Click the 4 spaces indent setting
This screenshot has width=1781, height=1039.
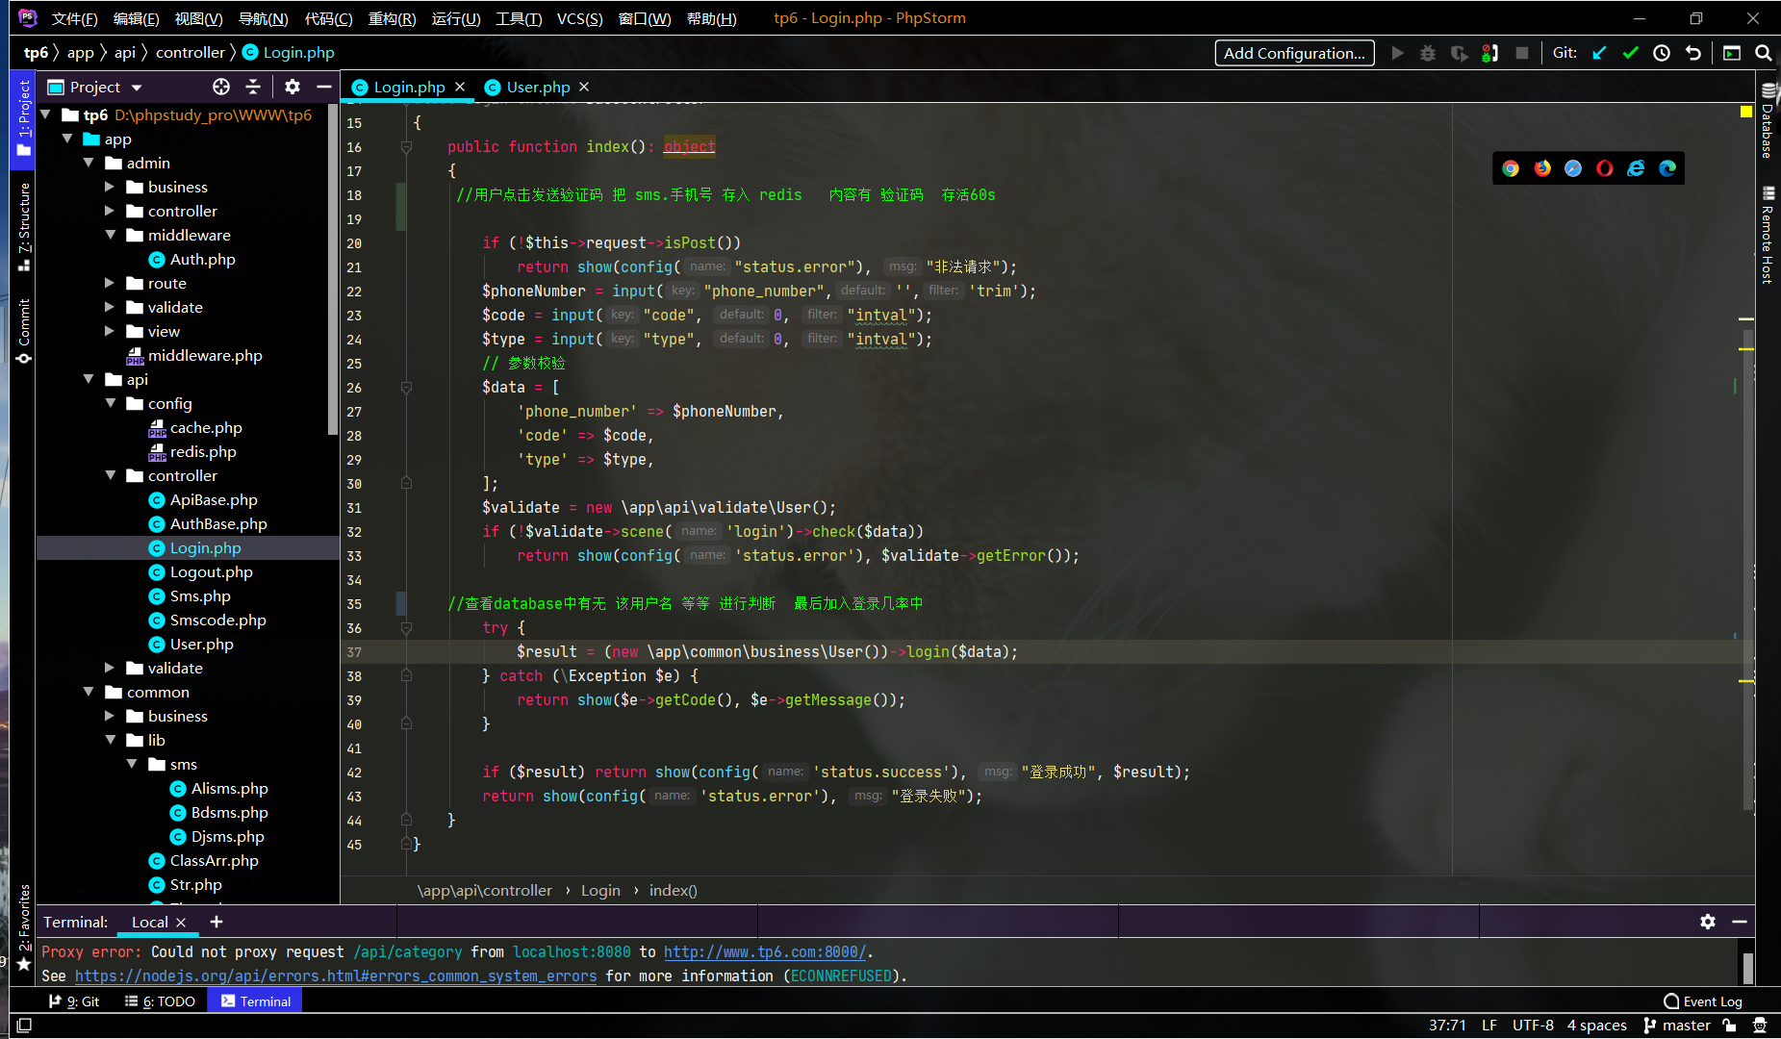point(1596,1026)
